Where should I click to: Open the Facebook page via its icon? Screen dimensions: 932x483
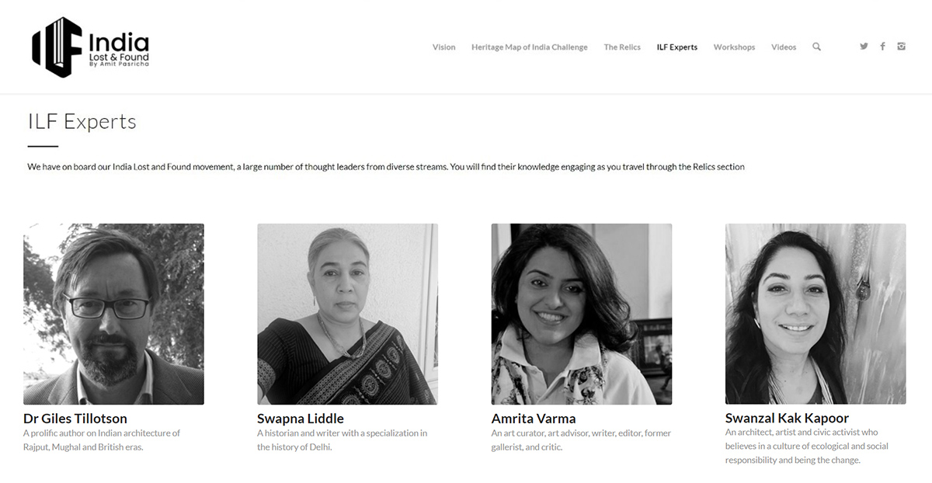[x=882, y=46]
